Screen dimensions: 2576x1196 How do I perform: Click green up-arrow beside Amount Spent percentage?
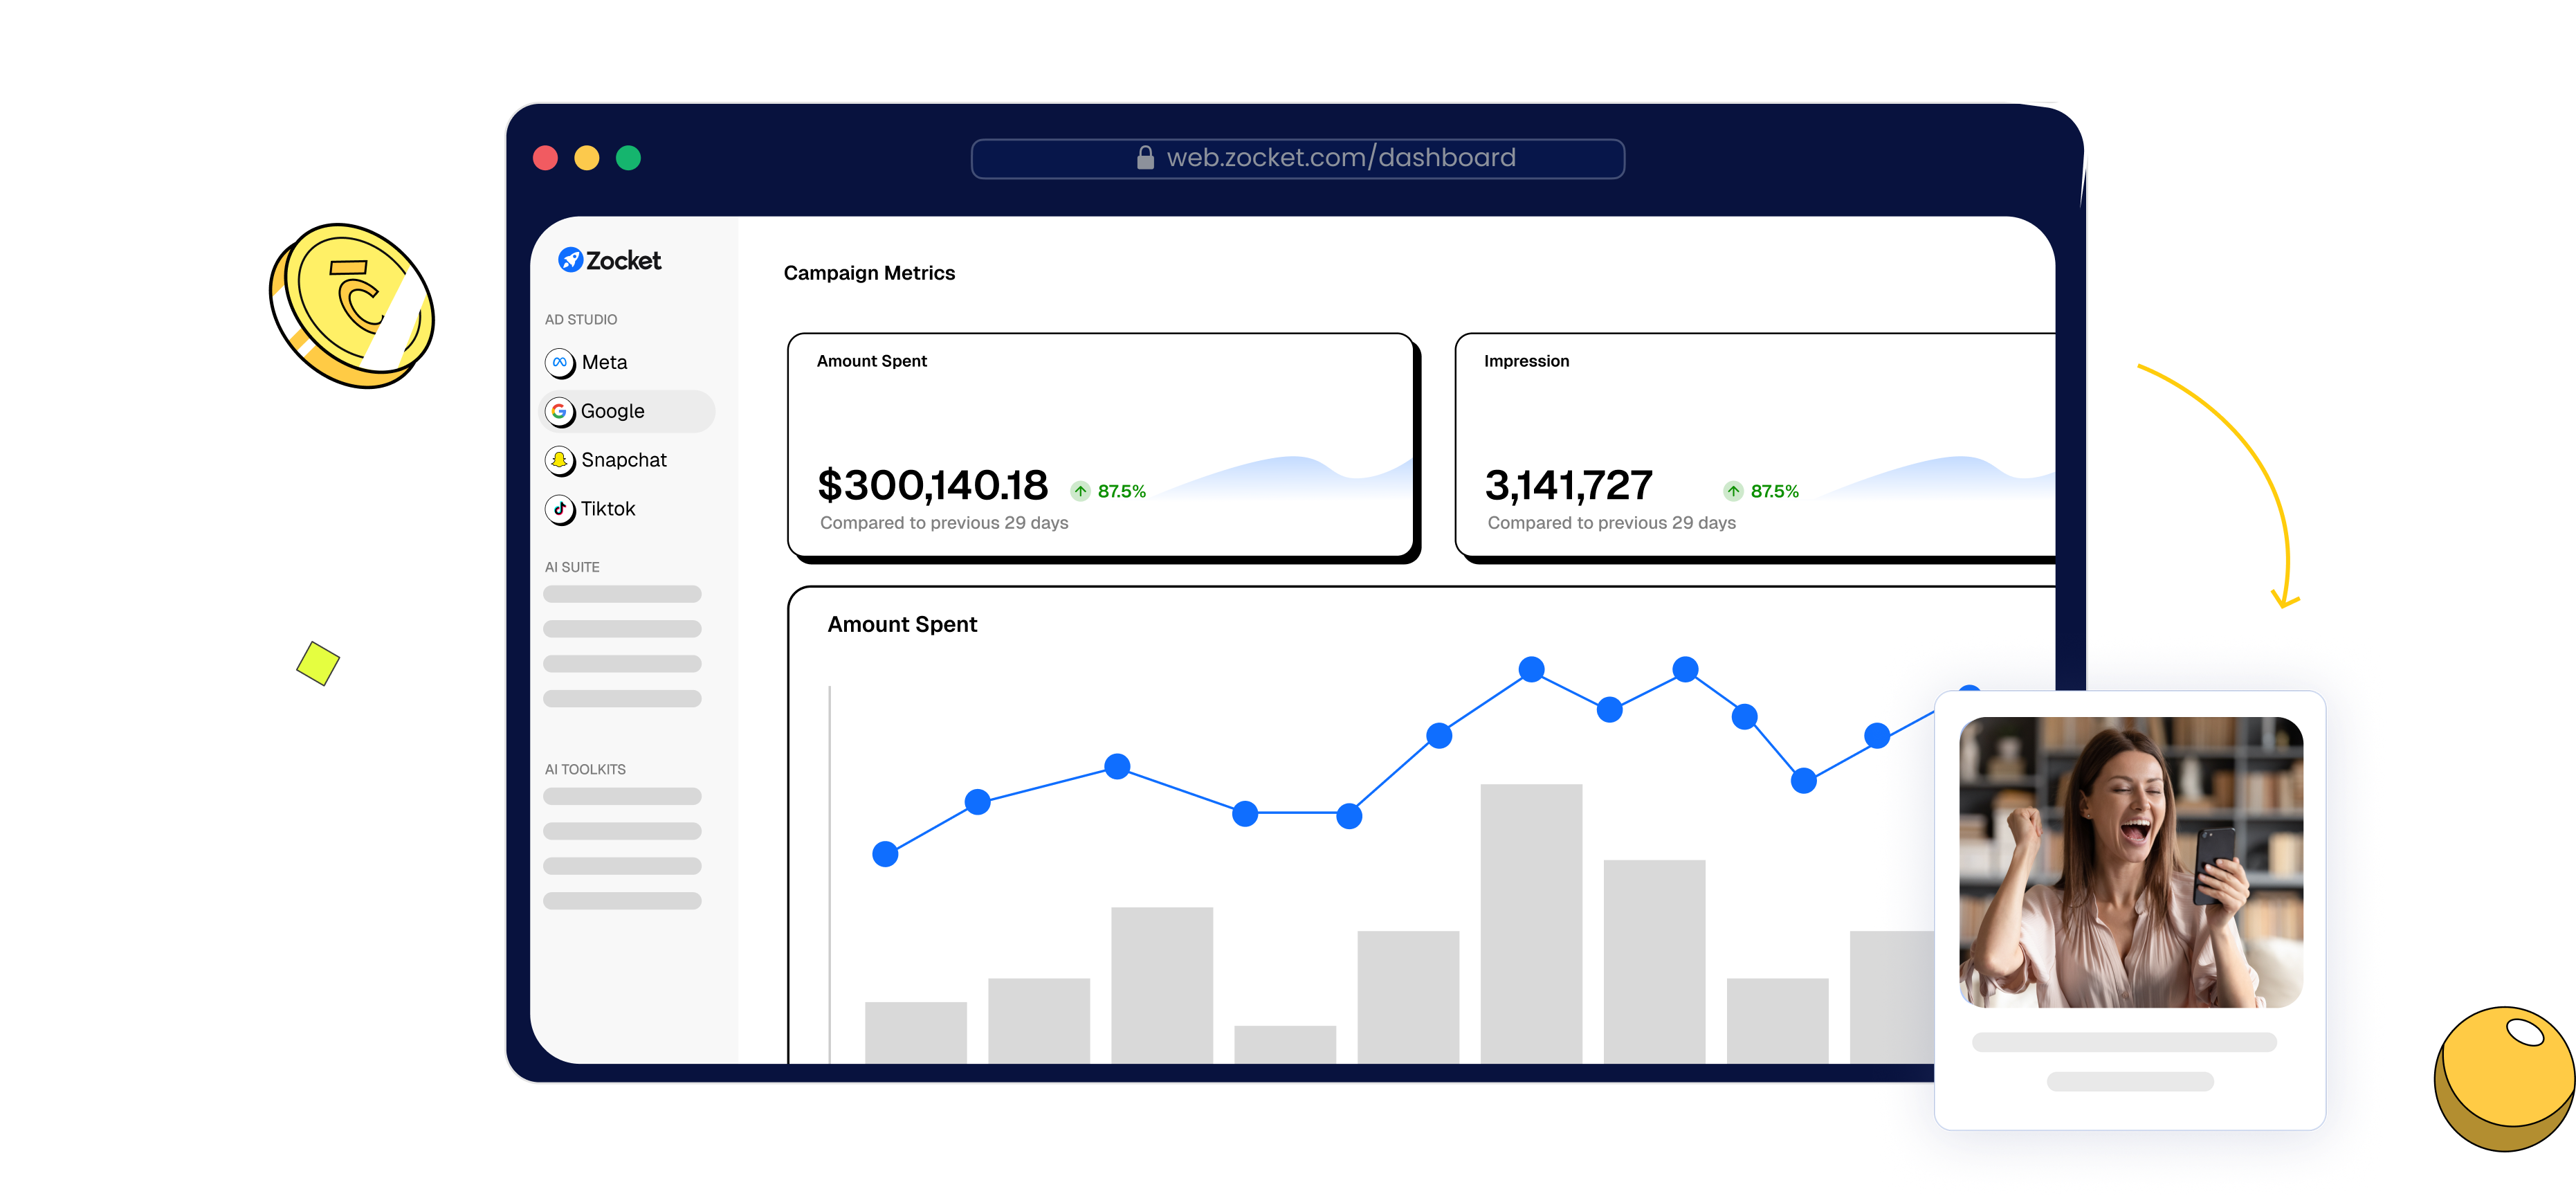coord(1080,491)
